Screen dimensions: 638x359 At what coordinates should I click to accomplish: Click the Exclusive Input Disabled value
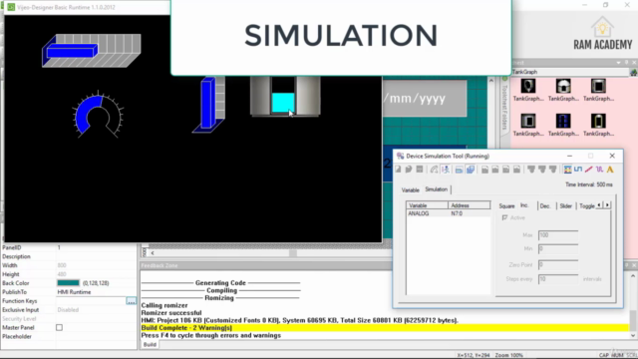[x=68, y=310]
